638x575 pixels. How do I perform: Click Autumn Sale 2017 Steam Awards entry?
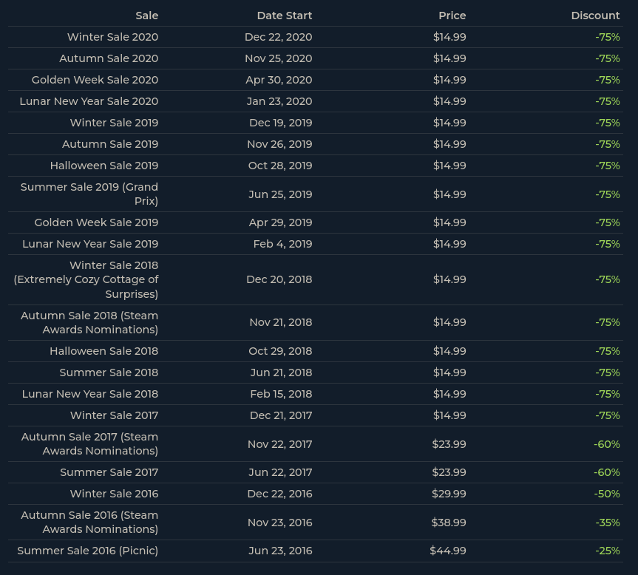click(89, 443)
